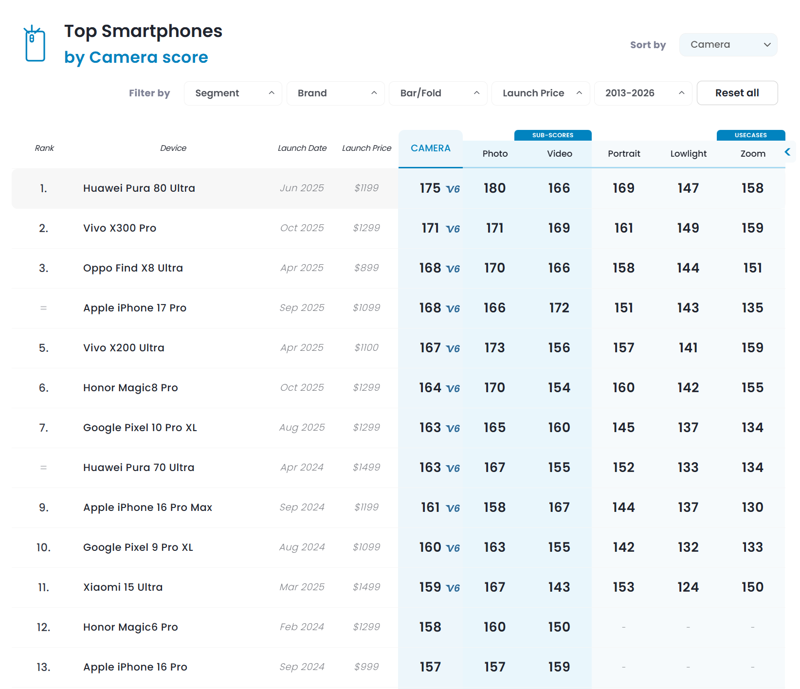Viewport: 800px width, 689px height.
Task: Open the 2013-2026 year range filter
Action: (643, 93)
